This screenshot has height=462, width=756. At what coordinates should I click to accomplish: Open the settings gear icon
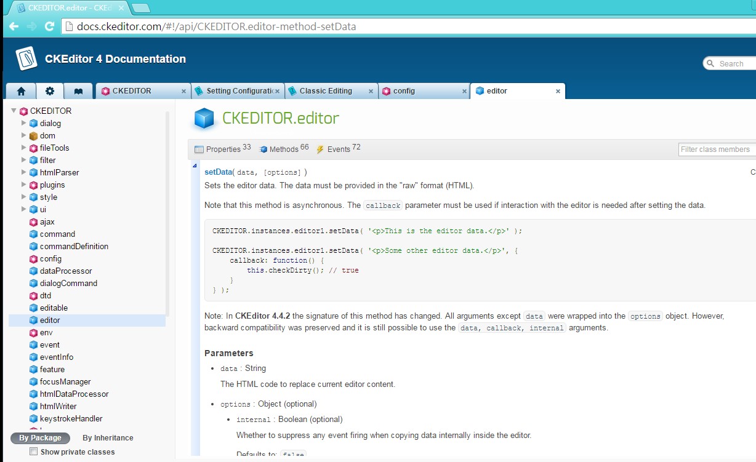tap(50, 90)
